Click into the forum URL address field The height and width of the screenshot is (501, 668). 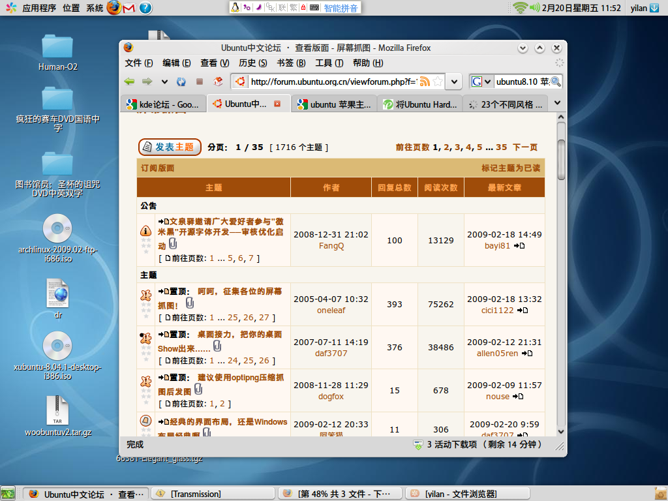[x=333, y=82]
